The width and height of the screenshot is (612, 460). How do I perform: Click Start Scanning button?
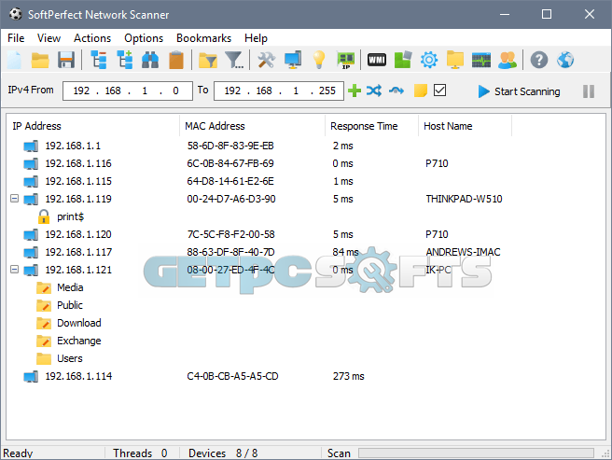519,91
